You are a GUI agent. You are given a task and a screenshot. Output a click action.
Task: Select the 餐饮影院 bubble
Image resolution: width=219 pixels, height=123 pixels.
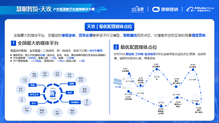85,90
